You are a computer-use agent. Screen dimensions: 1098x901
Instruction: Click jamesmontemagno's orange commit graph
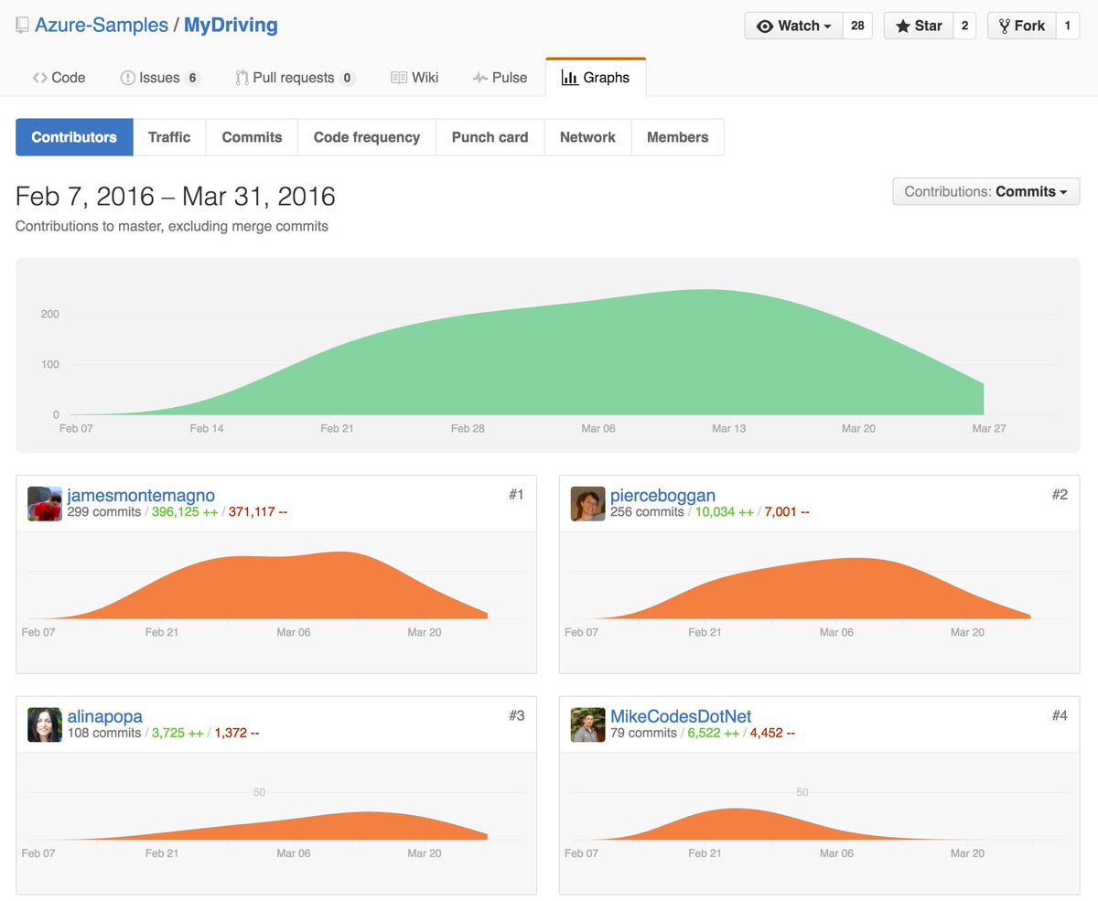point(259,585)
